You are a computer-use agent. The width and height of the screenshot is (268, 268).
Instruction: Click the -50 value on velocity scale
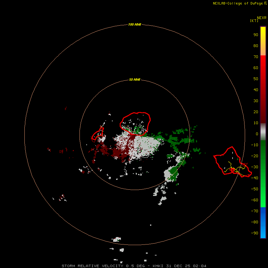click(x=255, y=189)
